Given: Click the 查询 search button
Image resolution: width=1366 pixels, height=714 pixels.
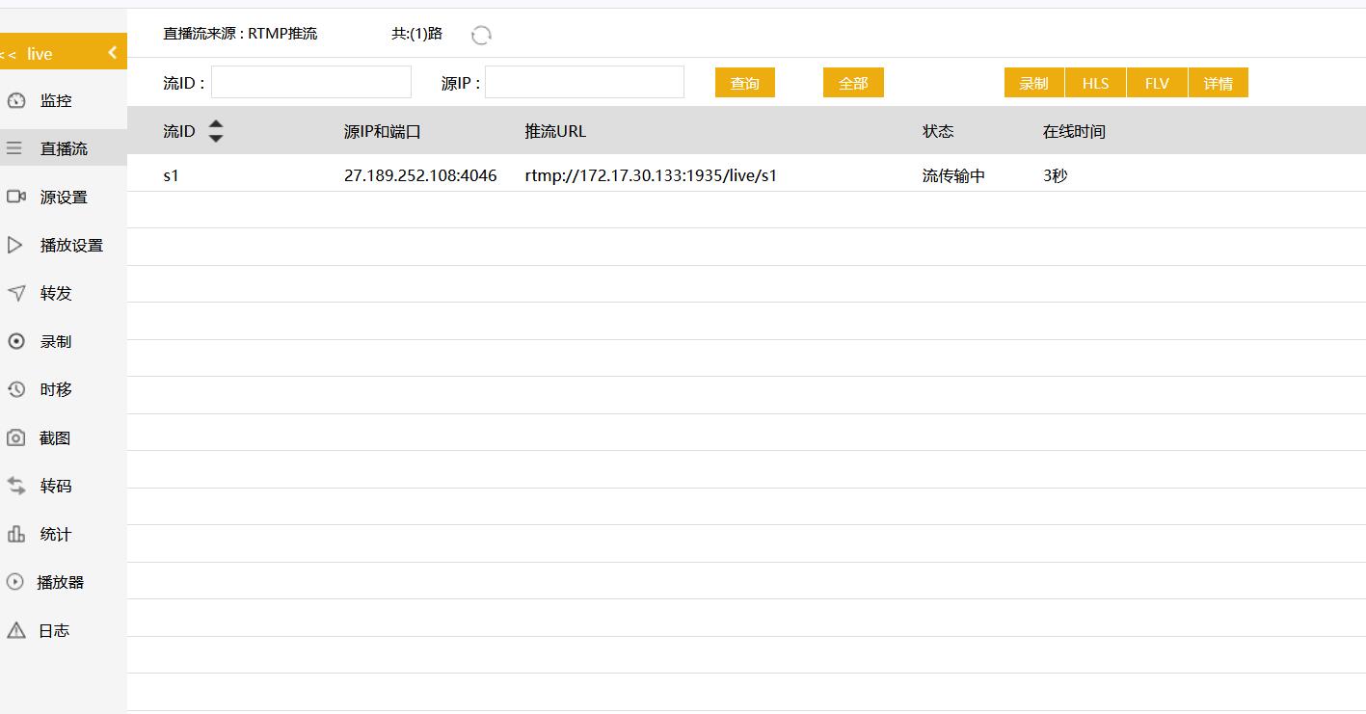Looking at the screenshot, I should point(745,83).
